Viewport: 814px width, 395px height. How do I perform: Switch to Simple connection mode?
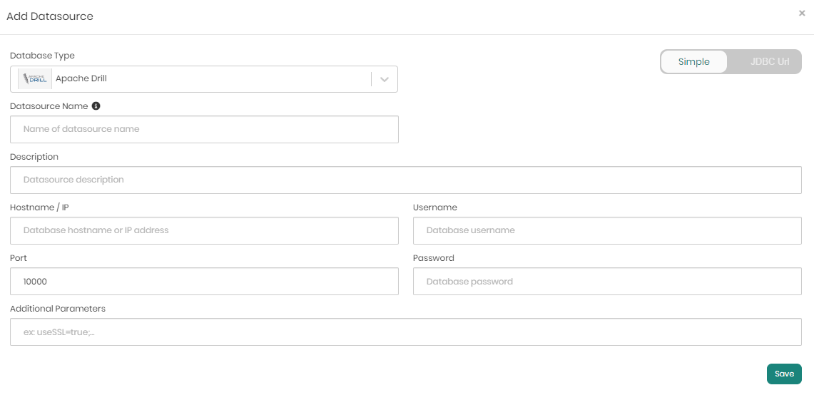pos(693,62)
